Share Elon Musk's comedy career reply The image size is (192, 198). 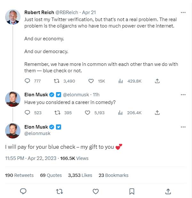157,113
